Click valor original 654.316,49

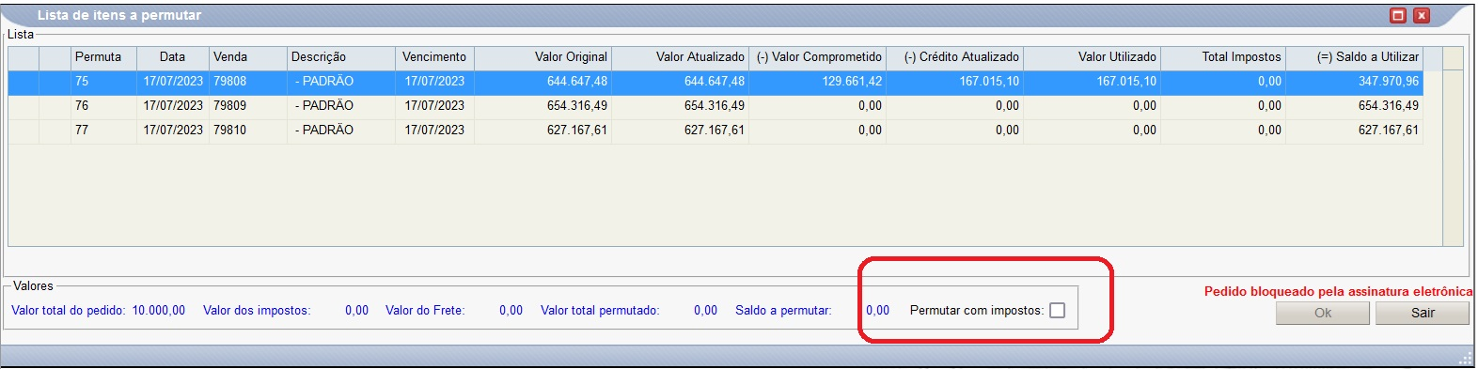pos(577,106)
